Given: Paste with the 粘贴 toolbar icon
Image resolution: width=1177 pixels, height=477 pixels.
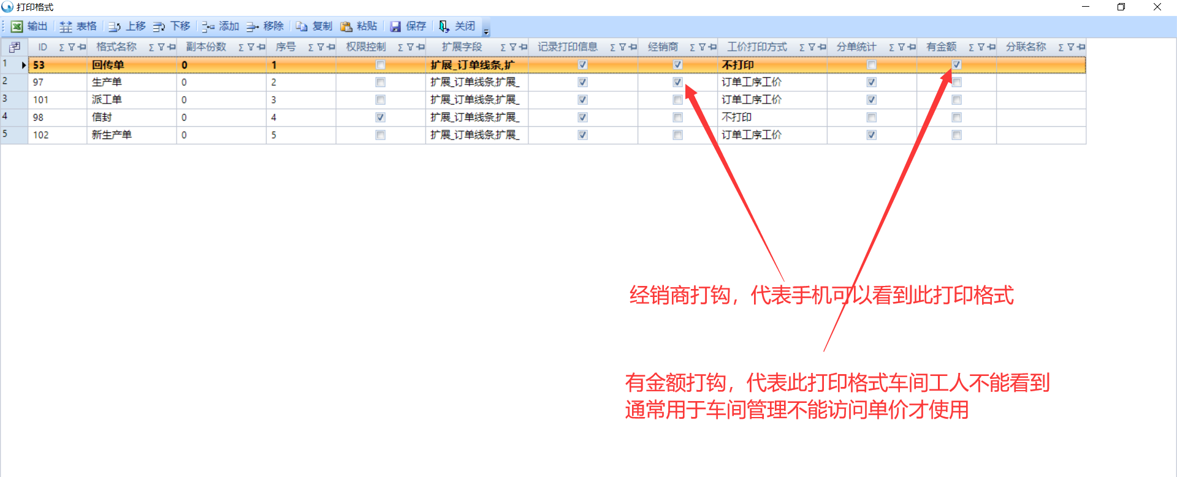Looking at the screenshot, I should [x=346, y=26].
